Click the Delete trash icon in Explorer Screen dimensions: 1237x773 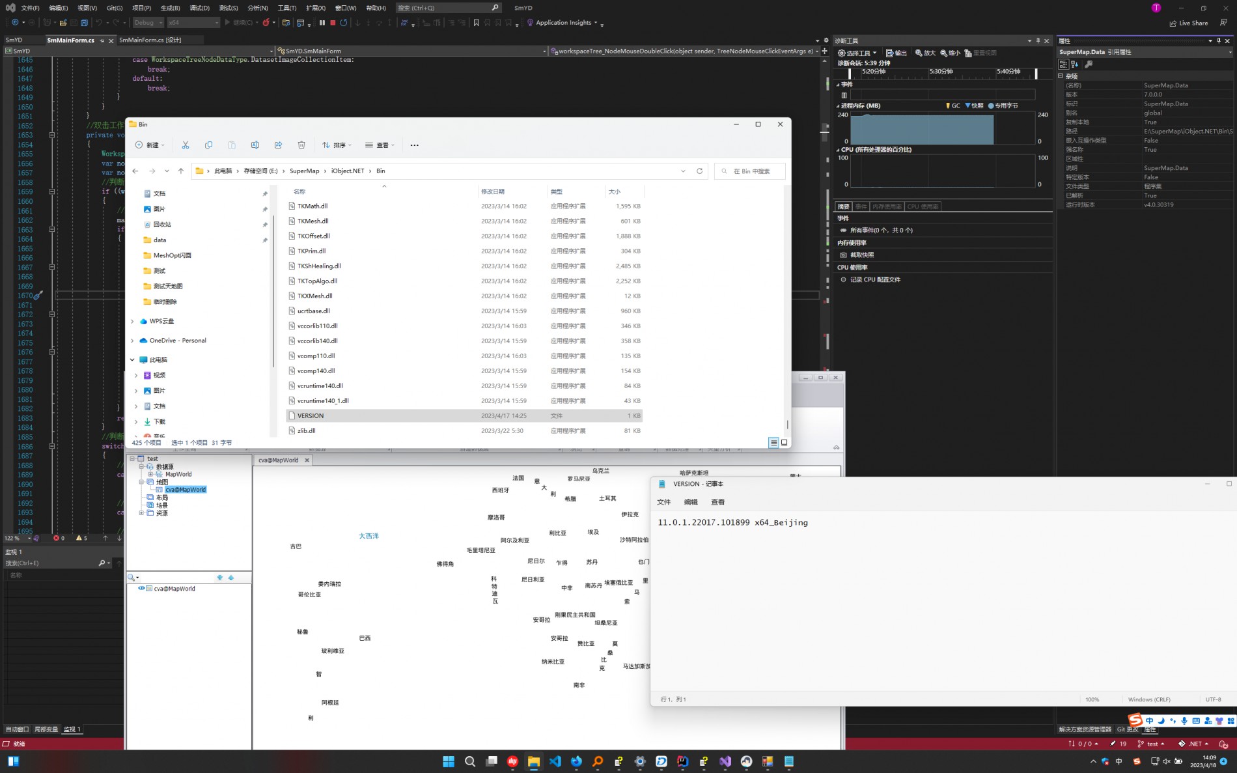pyautogui.click(x=301, y=145)
